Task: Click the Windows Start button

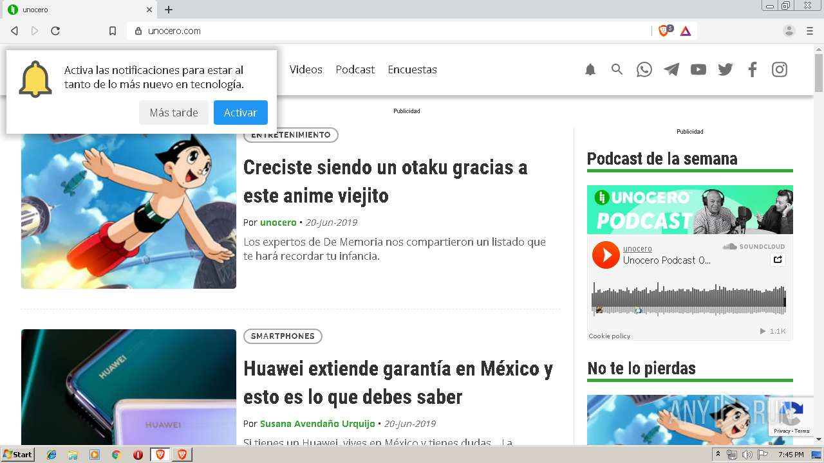Action: click(x=18, y=455)
